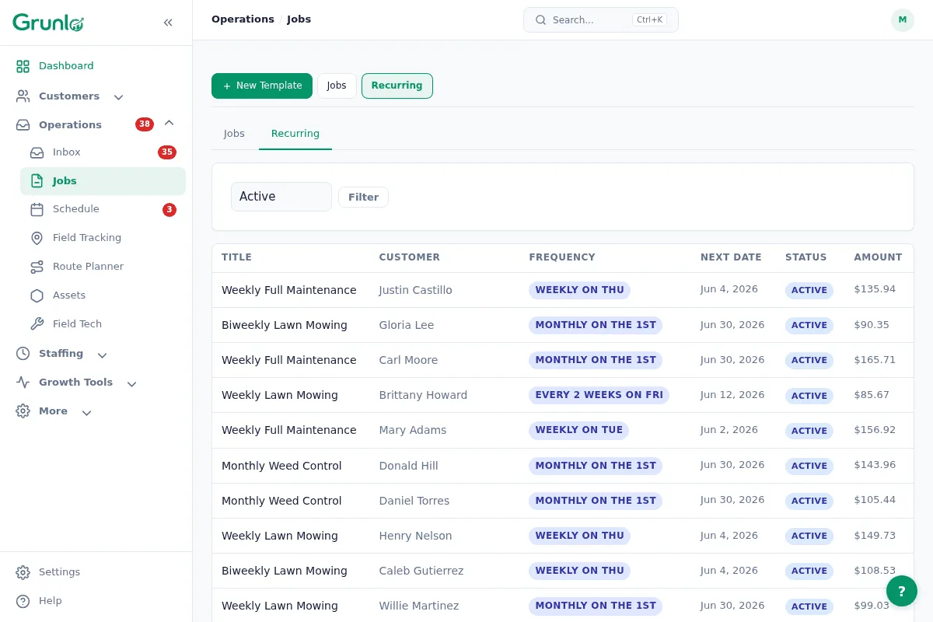
Task: Click the Dashboard grid icon
Action: 23,66
